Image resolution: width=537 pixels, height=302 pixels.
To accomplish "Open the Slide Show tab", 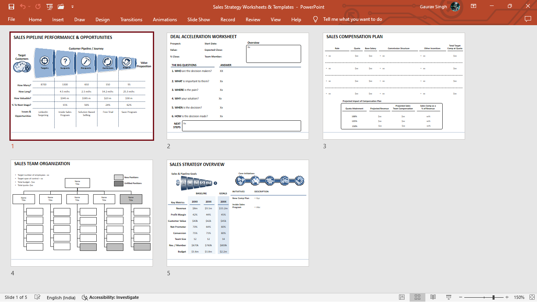I will point(199,19).
